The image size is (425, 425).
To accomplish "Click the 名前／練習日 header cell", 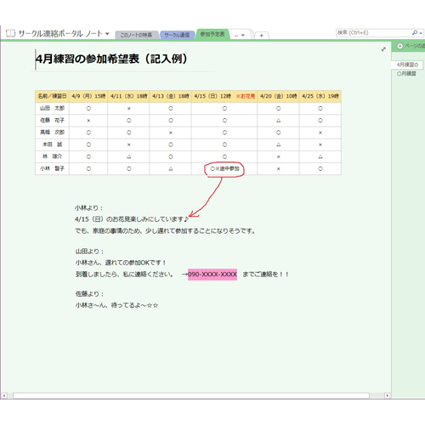I will (x=53, y=96).
